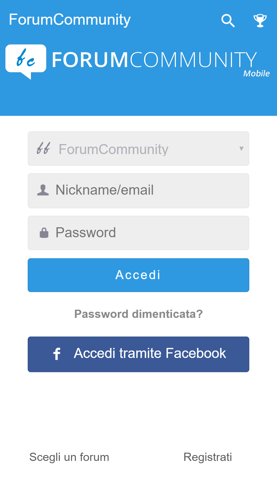277x493 pixels.
Task: Click the Facebook f icon
Action: click(57, 354)
